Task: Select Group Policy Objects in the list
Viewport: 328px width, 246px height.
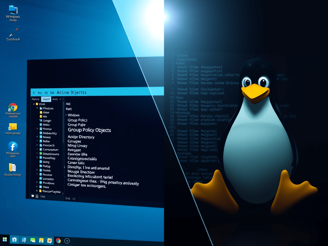Action: (x=89, y=130)
